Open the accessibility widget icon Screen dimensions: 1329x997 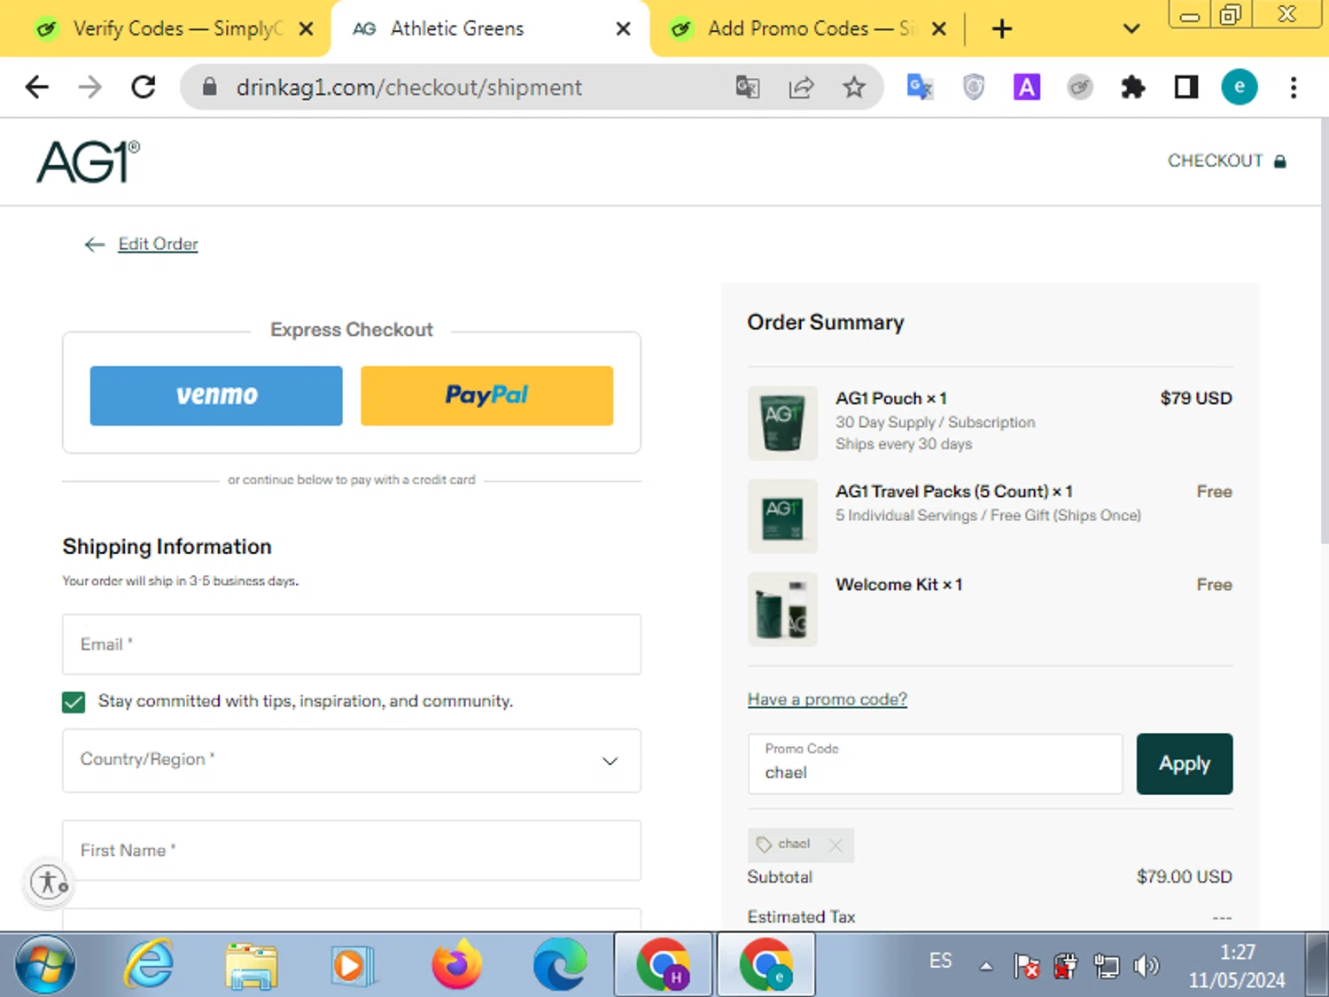coord(50,882)
